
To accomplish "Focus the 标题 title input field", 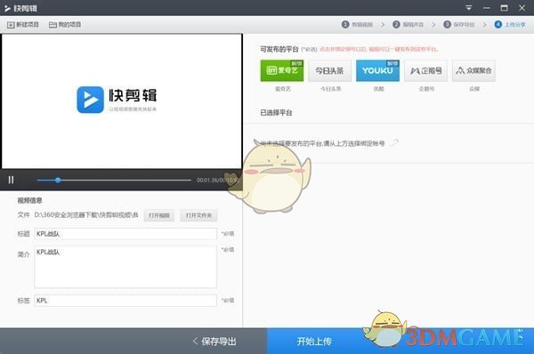I will [125, 234].
